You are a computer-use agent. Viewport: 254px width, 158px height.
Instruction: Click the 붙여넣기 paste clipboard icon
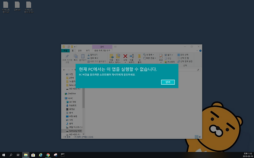point(83,57)
